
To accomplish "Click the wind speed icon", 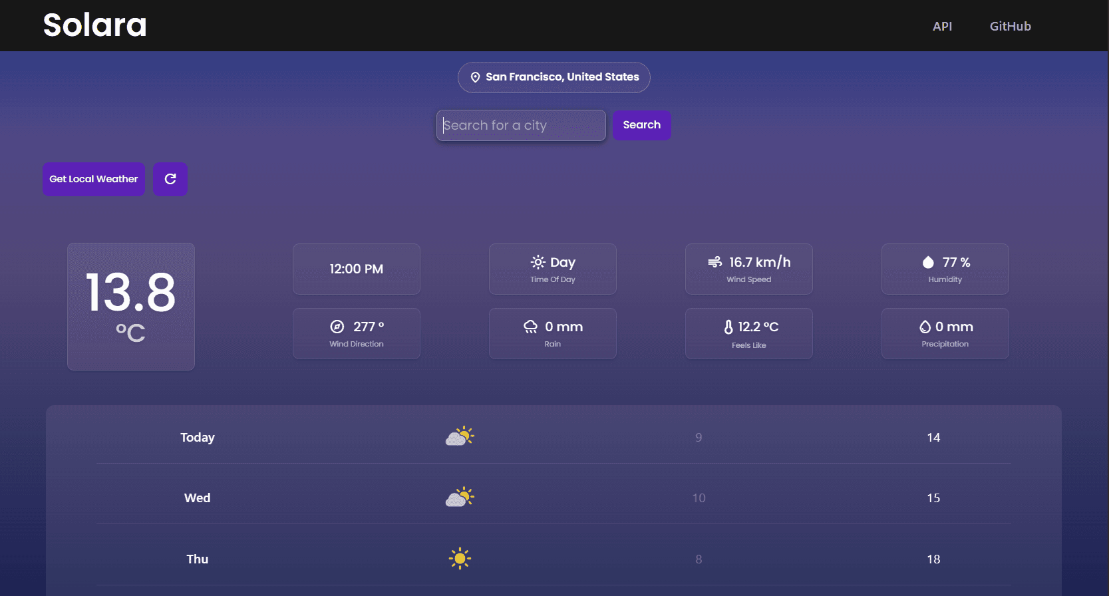I will pos(714,262).
